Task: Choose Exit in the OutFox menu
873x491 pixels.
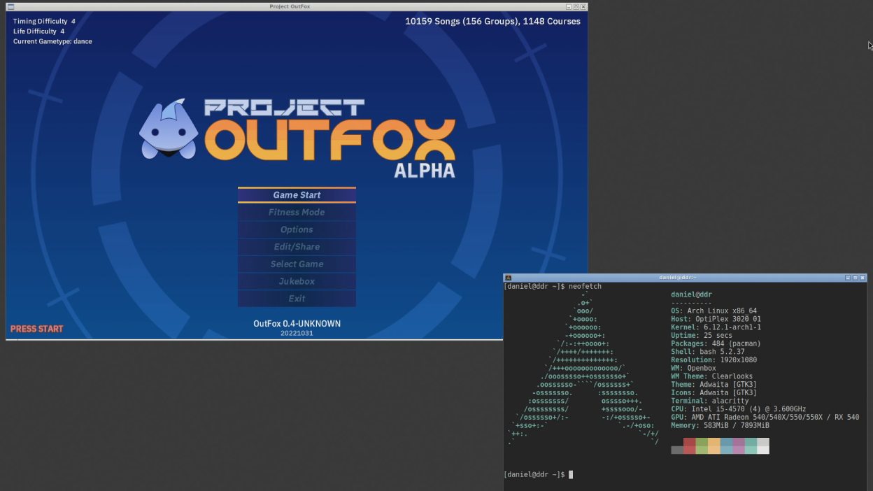Action: pyautogui.click(x=297, y=299)
